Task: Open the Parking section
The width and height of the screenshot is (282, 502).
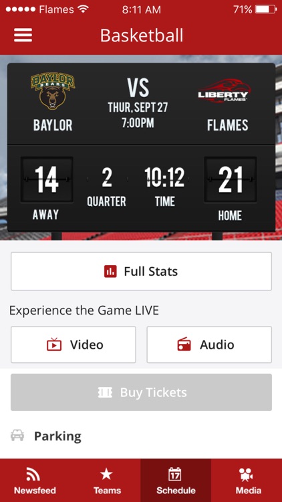Action: pyautogui.click(x=141, y=436)
